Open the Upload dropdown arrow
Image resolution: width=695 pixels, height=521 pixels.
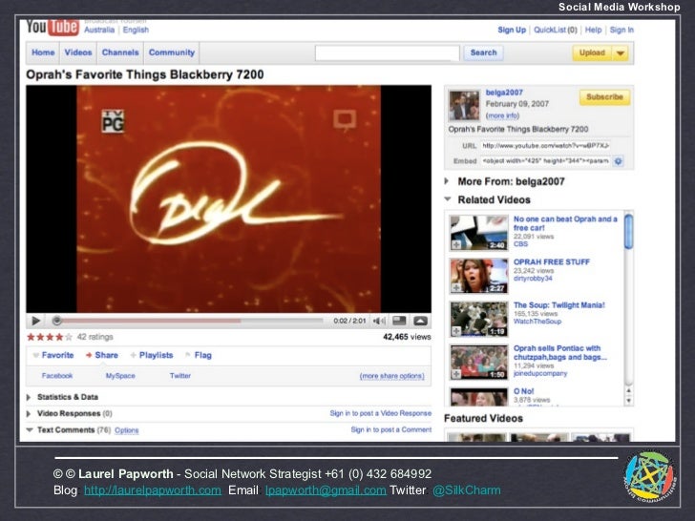point(621,53)
